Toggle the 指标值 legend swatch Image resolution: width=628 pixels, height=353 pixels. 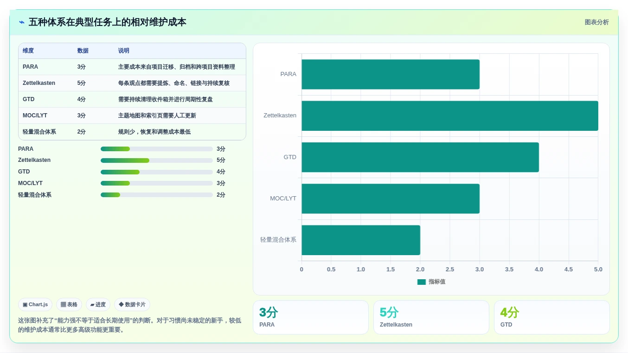click(x=421, y=282)
